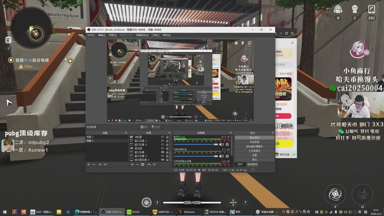Click the round gear icon beside number 1
This screenshot has width=384, height=216.
pyautogui.click(x=146, y=203)
